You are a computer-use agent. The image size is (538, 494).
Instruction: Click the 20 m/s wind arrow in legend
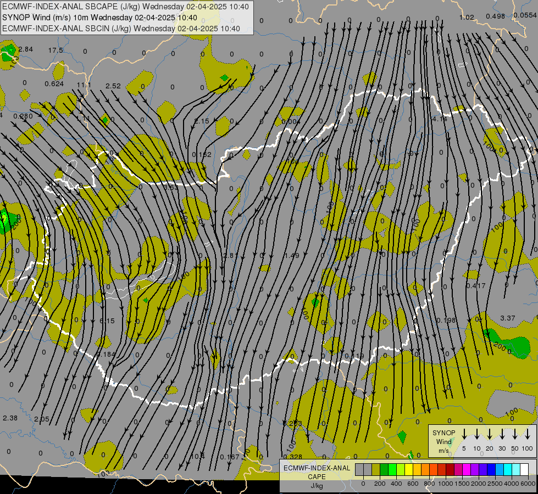[x=489, y=434]
